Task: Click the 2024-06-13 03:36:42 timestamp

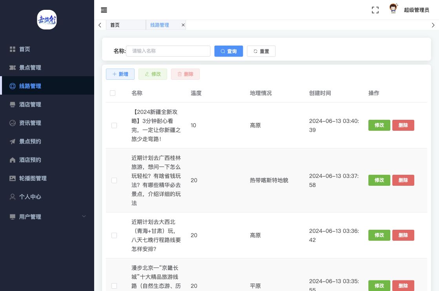Action: (334, 235)
